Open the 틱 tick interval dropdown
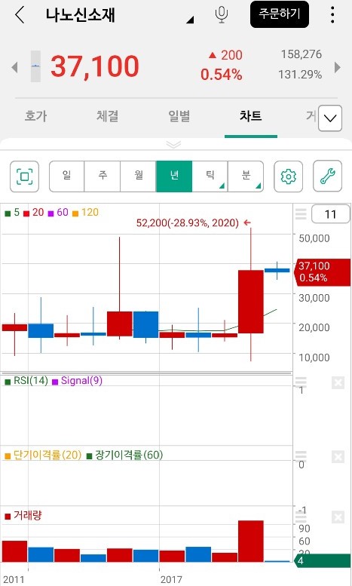 click(x=210, y=176)
